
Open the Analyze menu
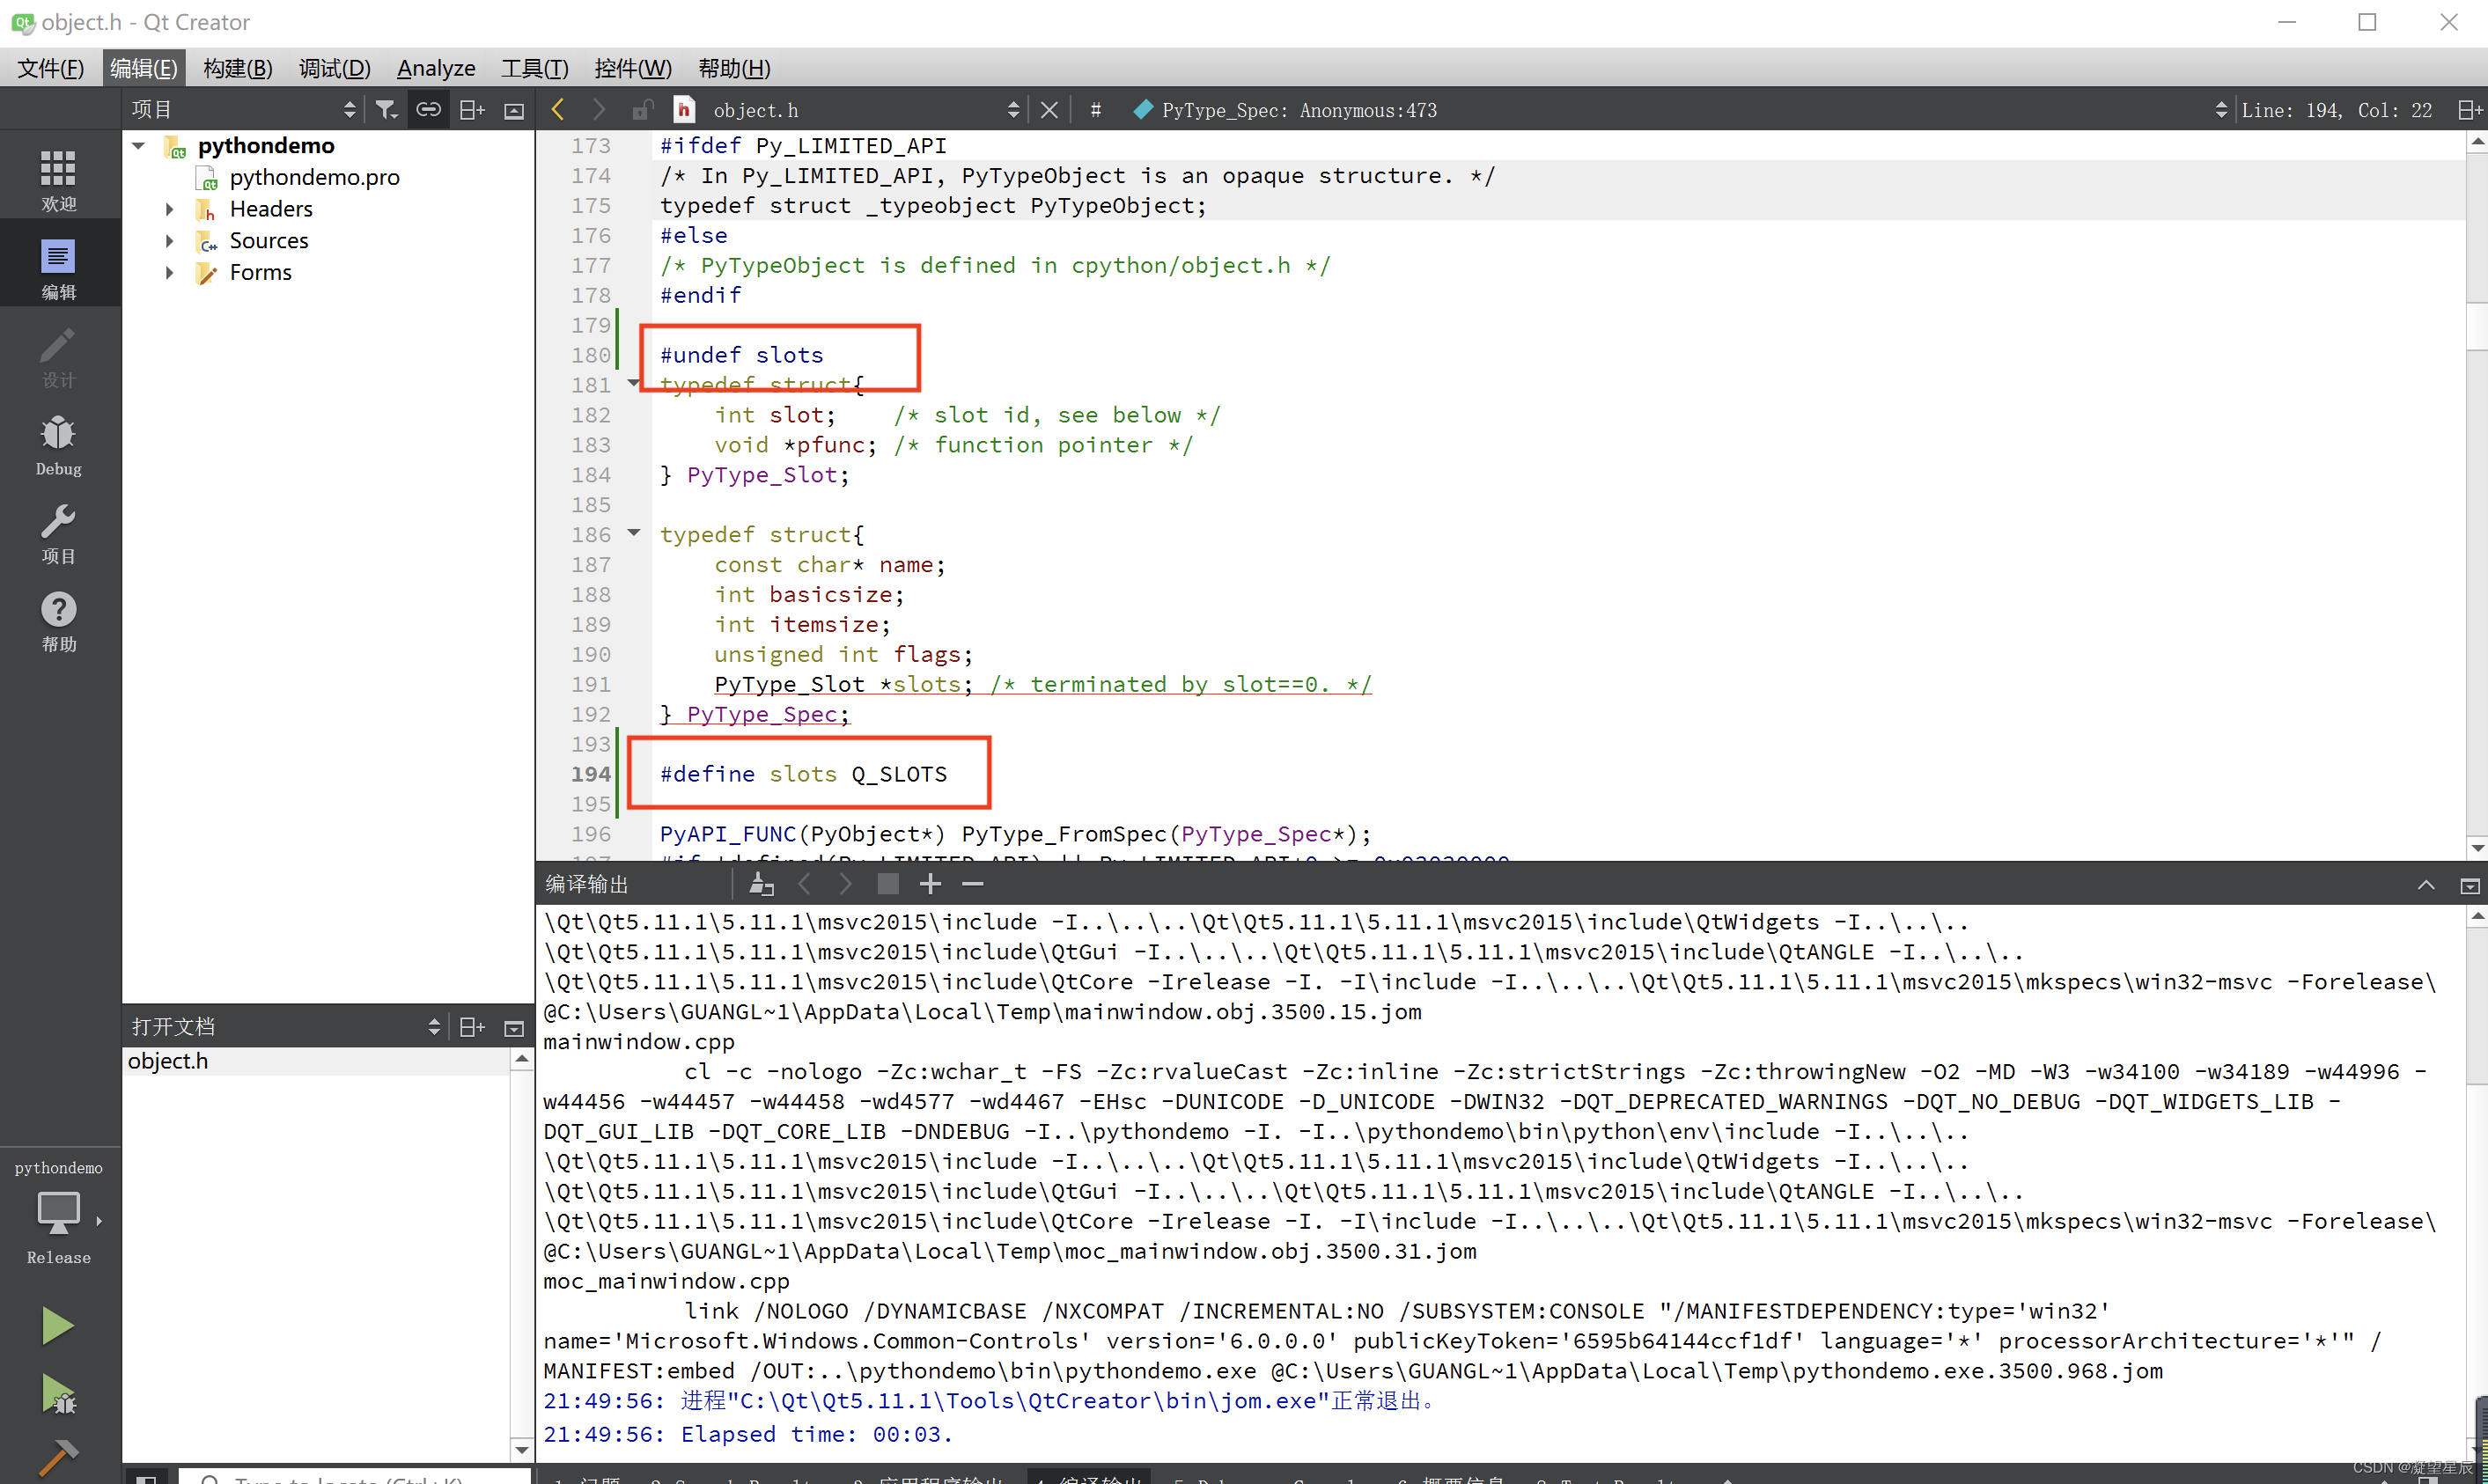(435, 68)
